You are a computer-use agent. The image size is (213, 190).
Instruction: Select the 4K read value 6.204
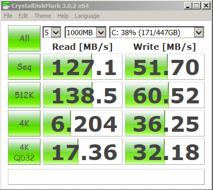[x=83, y=123]
